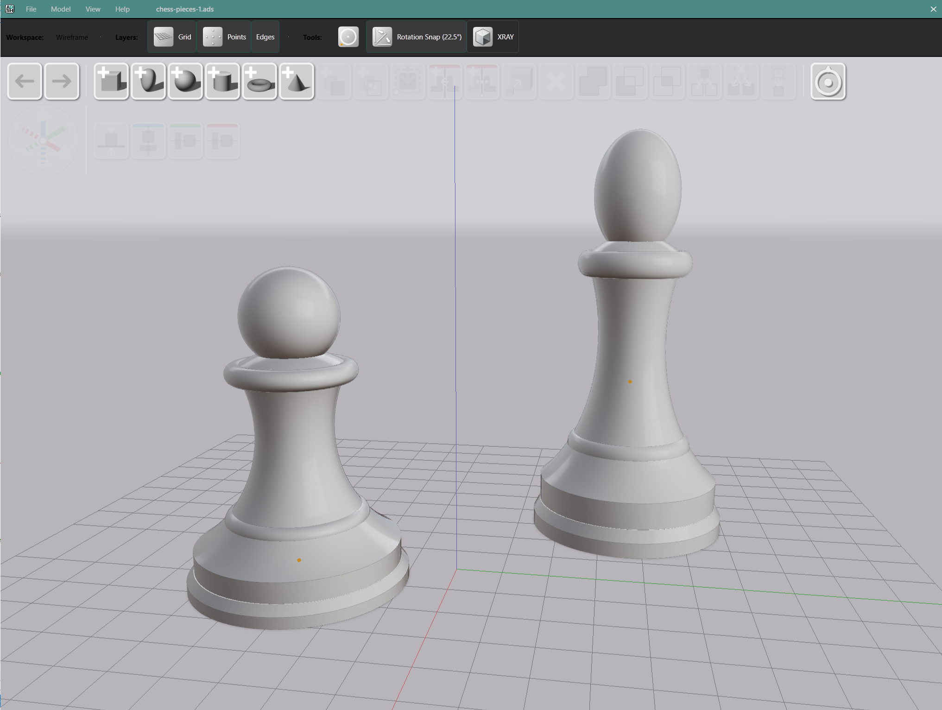Click the axis orientation gizmo wheel

point(43,140)
